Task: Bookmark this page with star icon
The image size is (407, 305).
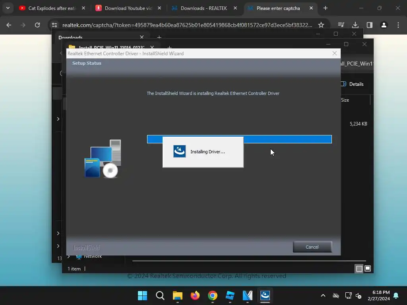Action: (321, 25)
